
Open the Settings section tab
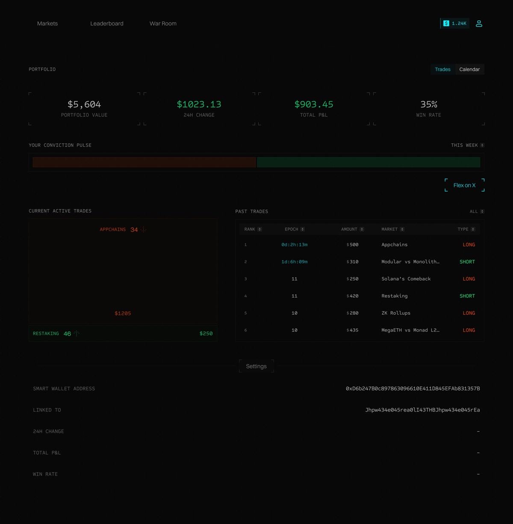[256, 366]
